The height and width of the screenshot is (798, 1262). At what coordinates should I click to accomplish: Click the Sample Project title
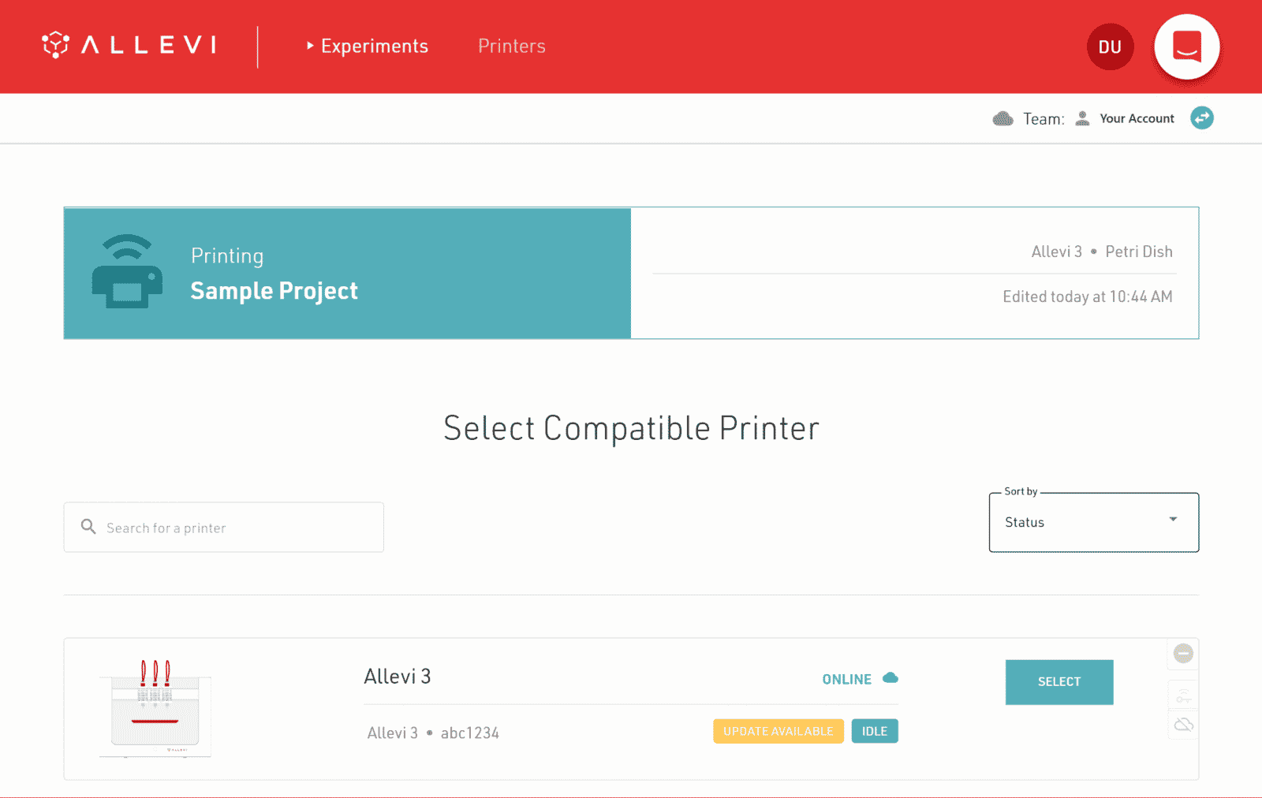pos(274,291)
